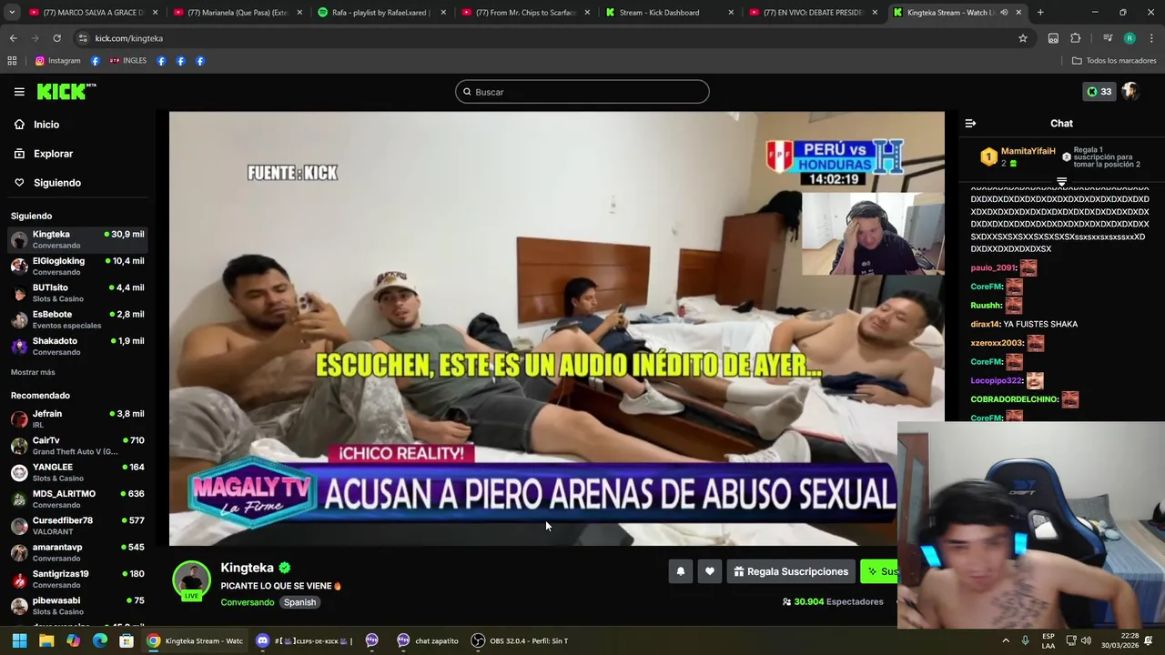Reload the page
The height and width of the screenshot is (655, 1165).
tap(56, 38)
